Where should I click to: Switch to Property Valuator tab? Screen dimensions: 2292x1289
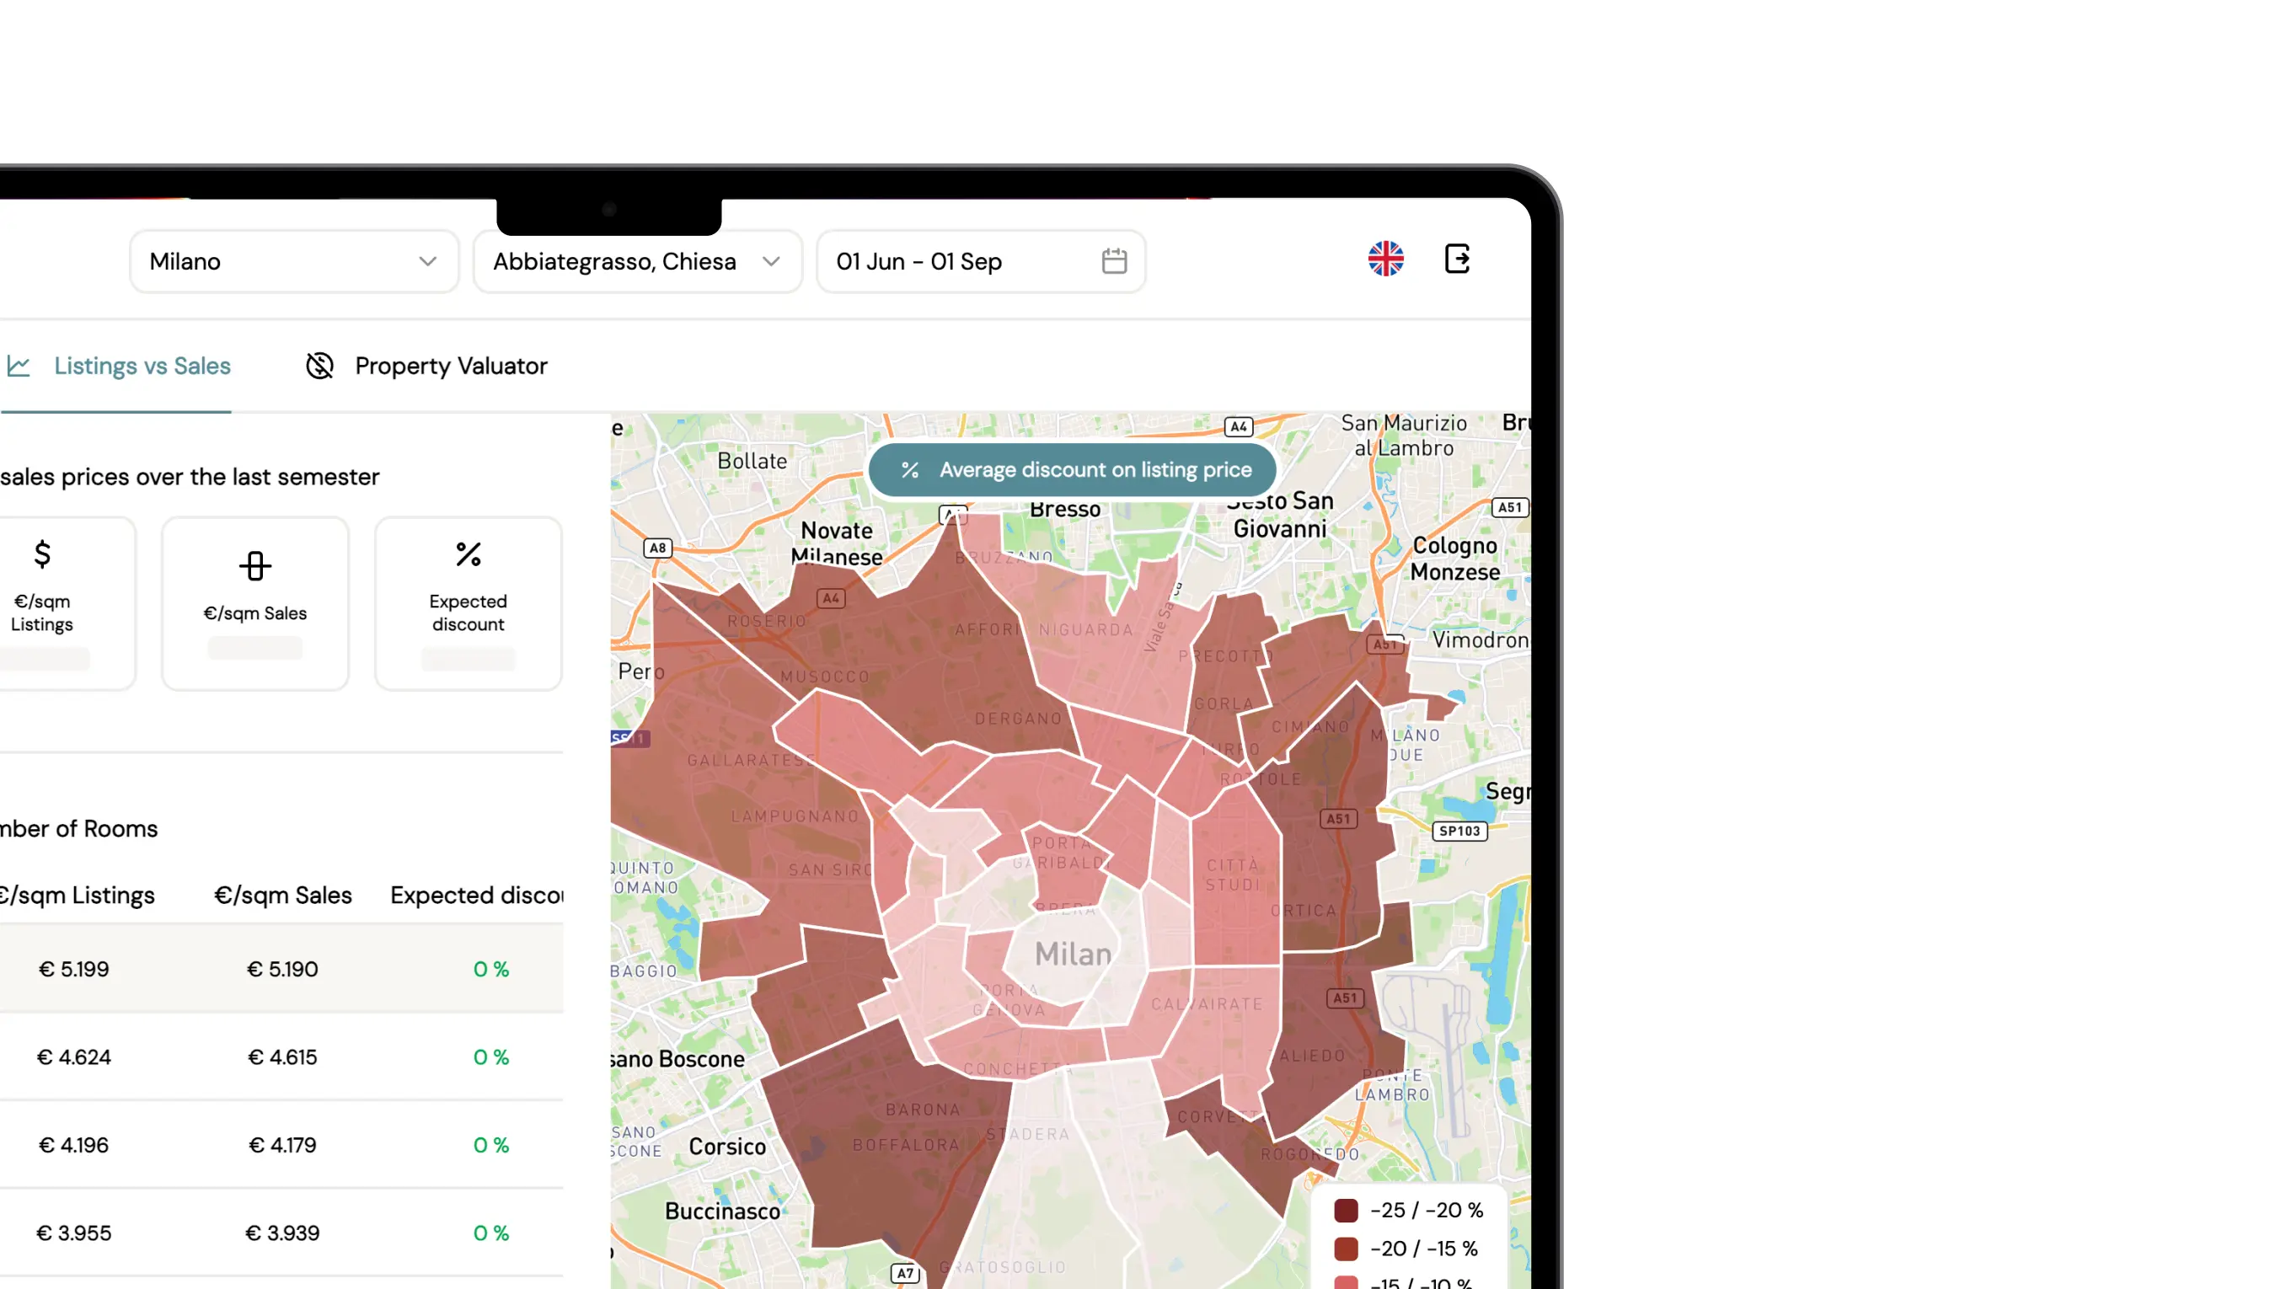(450, 366)
